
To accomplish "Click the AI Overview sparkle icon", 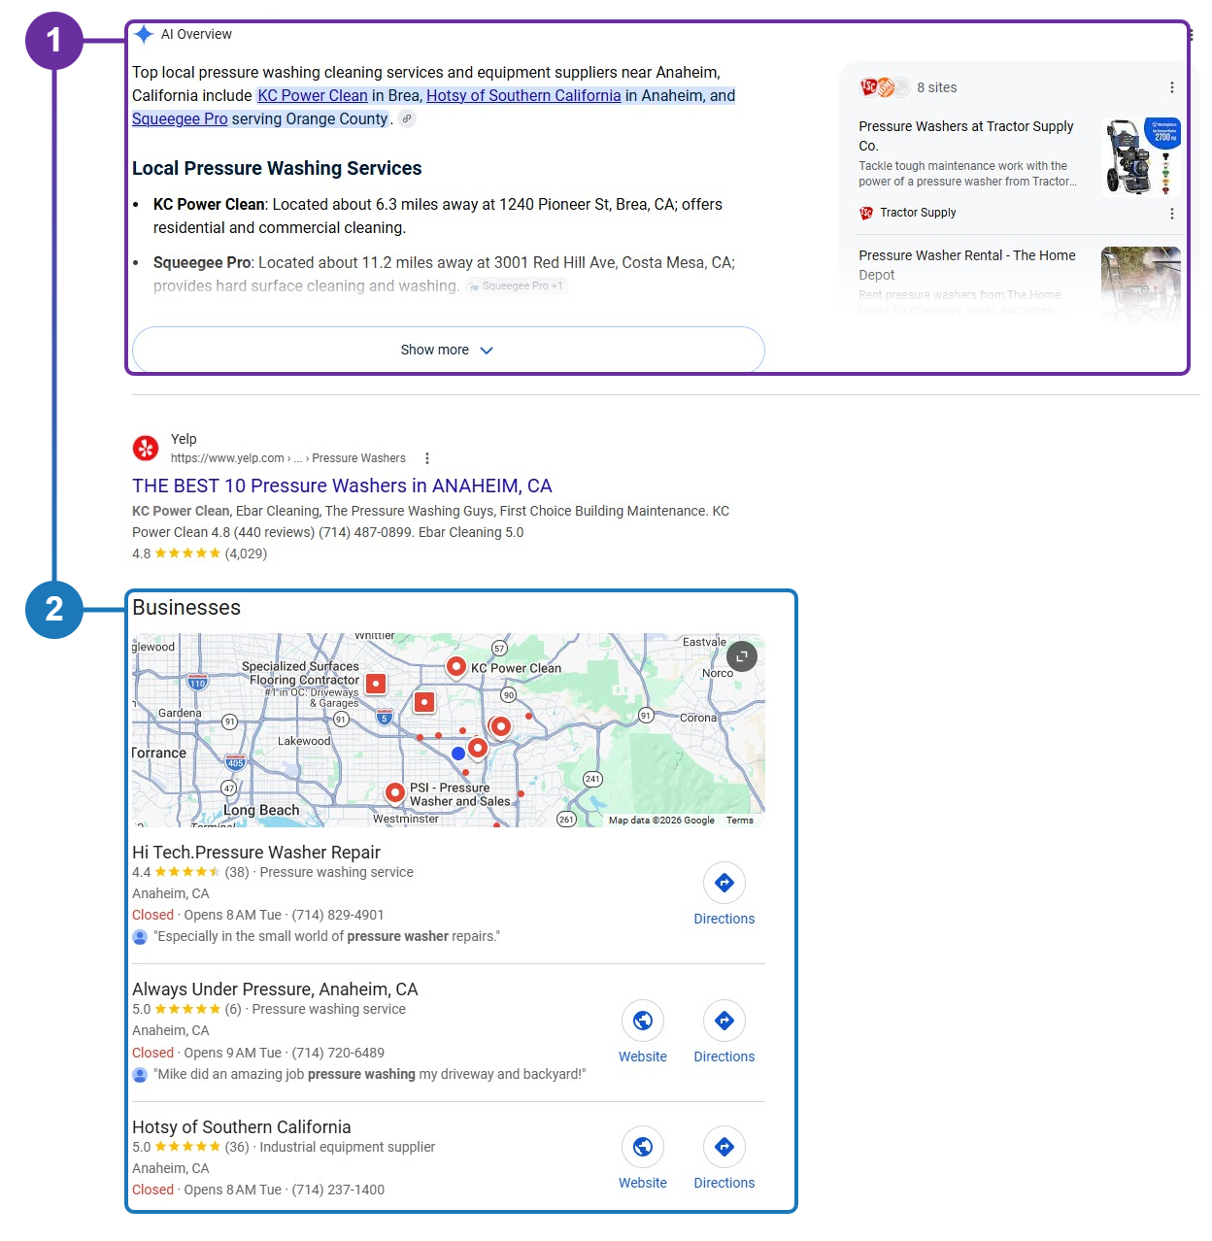I will [144, 35].
